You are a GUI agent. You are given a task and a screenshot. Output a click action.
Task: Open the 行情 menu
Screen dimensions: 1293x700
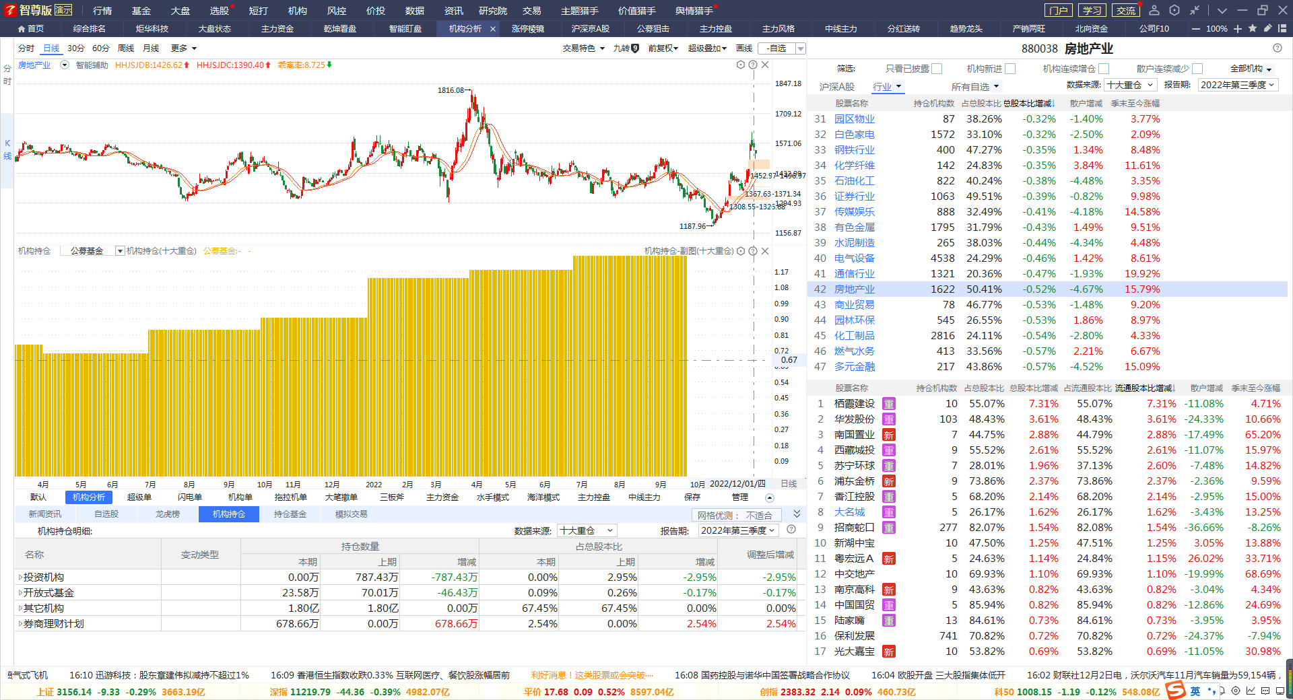click(102, 11)
